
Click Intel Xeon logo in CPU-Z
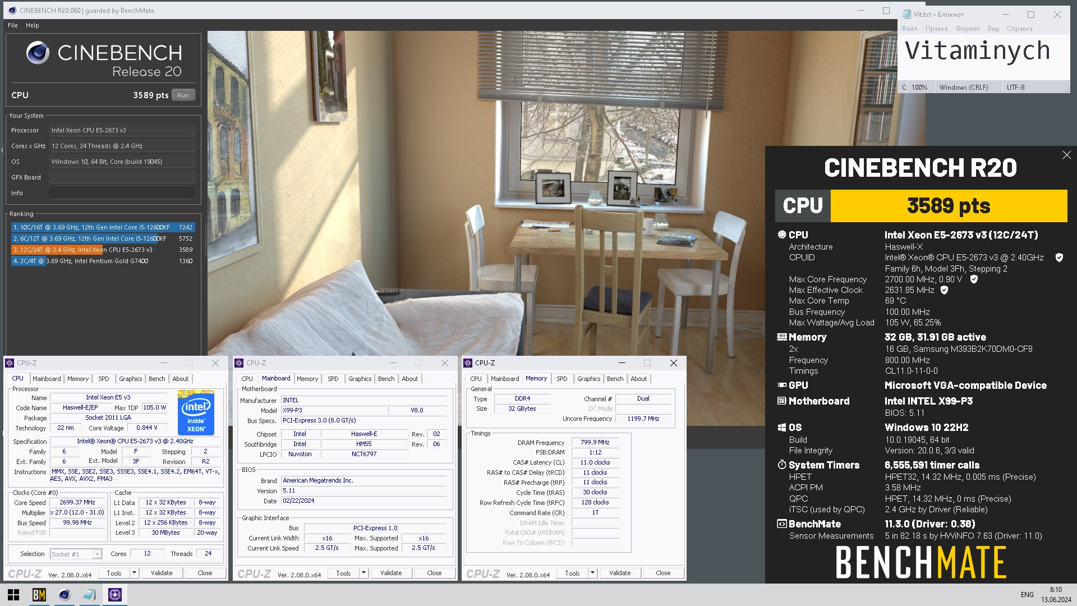pos(196,412)
